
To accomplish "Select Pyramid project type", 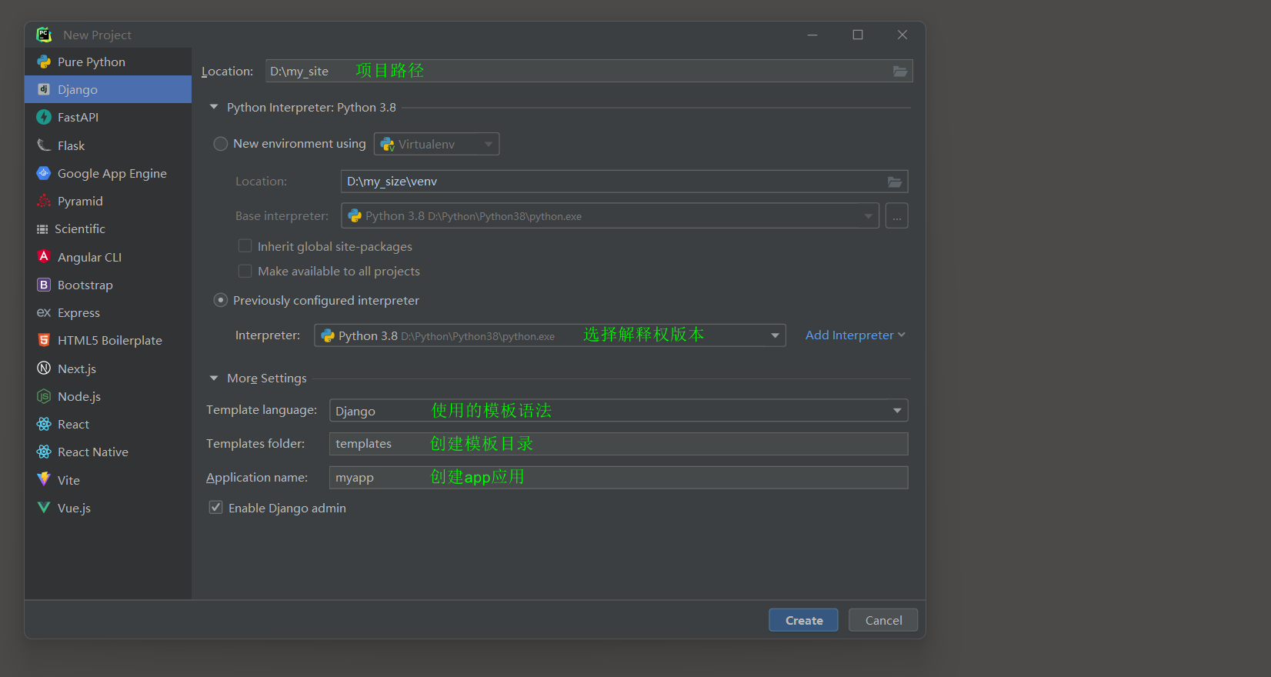I will point(108,201).
